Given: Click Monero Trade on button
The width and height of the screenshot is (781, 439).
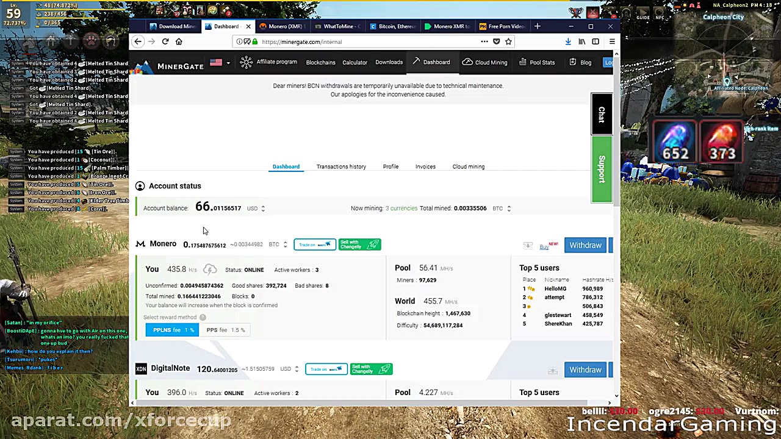Looking at the screenshot, I should 315,244.
